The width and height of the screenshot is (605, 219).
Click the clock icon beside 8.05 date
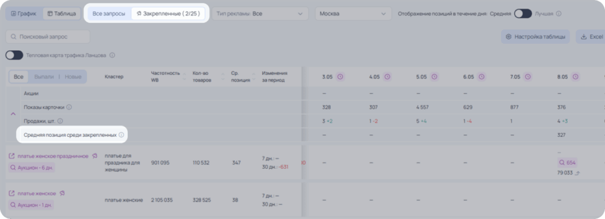575,77
